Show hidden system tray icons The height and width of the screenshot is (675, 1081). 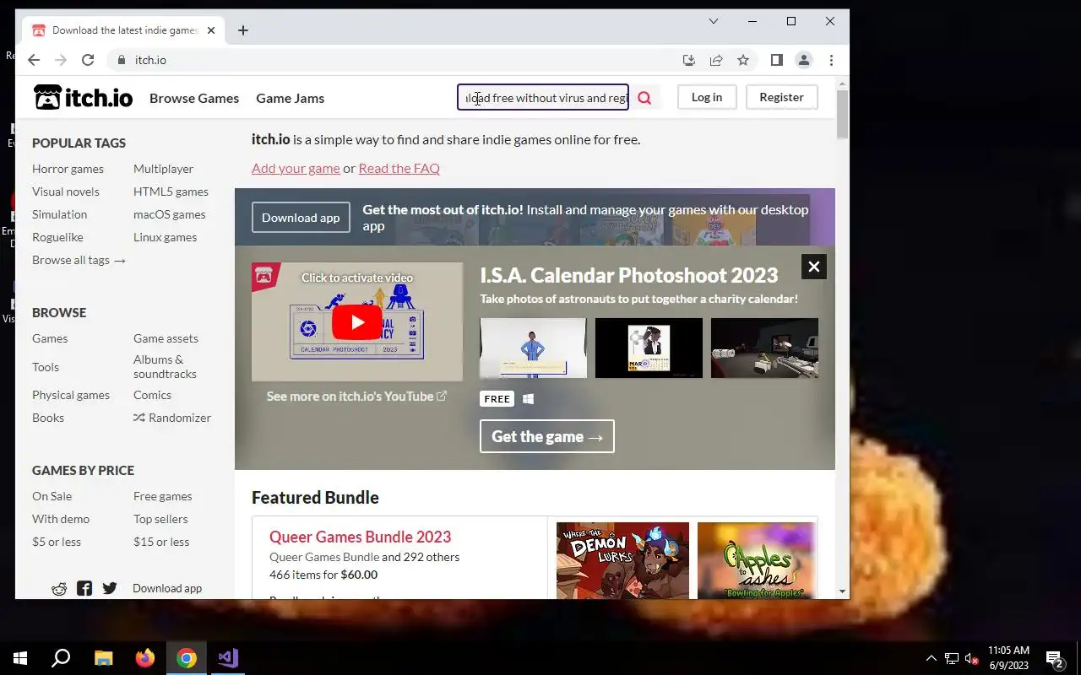[x=932, y=658]
